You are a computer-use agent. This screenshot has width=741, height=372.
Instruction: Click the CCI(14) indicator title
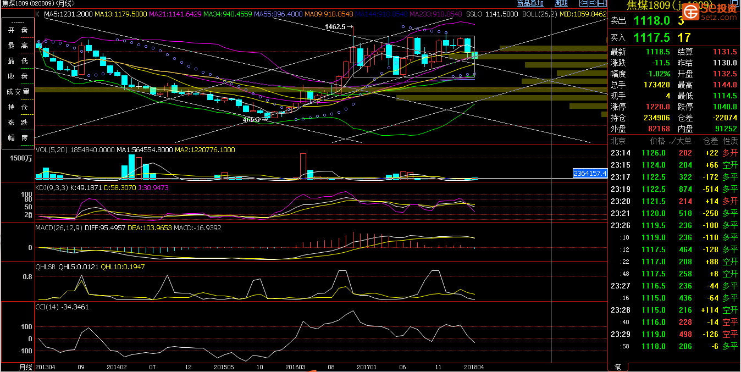47,307
